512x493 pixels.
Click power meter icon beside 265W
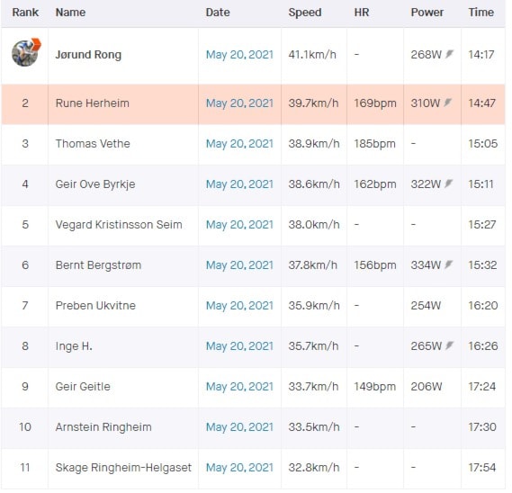tap(450, 345)
